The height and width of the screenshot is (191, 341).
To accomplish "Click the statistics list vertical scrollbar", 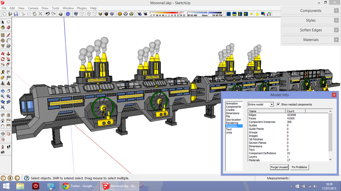I will [330, 135].
